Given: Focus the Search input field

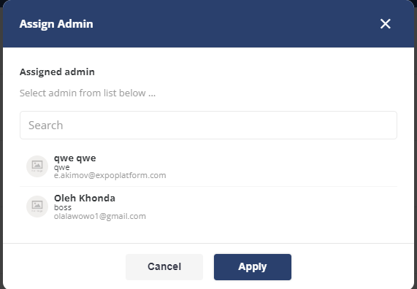Looking at the screenshot, I should point(208,126).
